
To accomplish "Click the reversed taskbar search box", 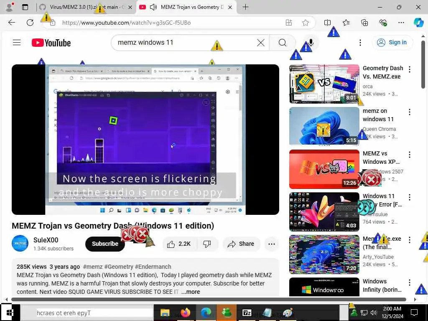I will tap(87, 313).
